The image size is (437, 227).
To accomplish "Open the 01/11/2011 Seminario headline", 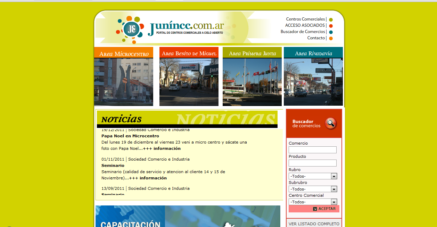I will coord(113,165).
